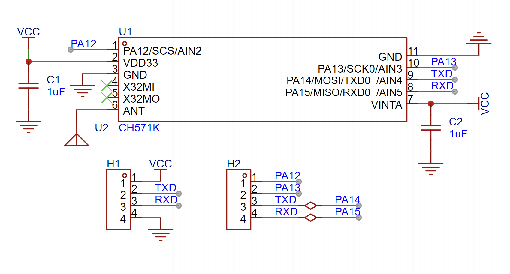Select the 1uF value under C2
The width and height of the screenshot is (510, 274).
point(458,134)
